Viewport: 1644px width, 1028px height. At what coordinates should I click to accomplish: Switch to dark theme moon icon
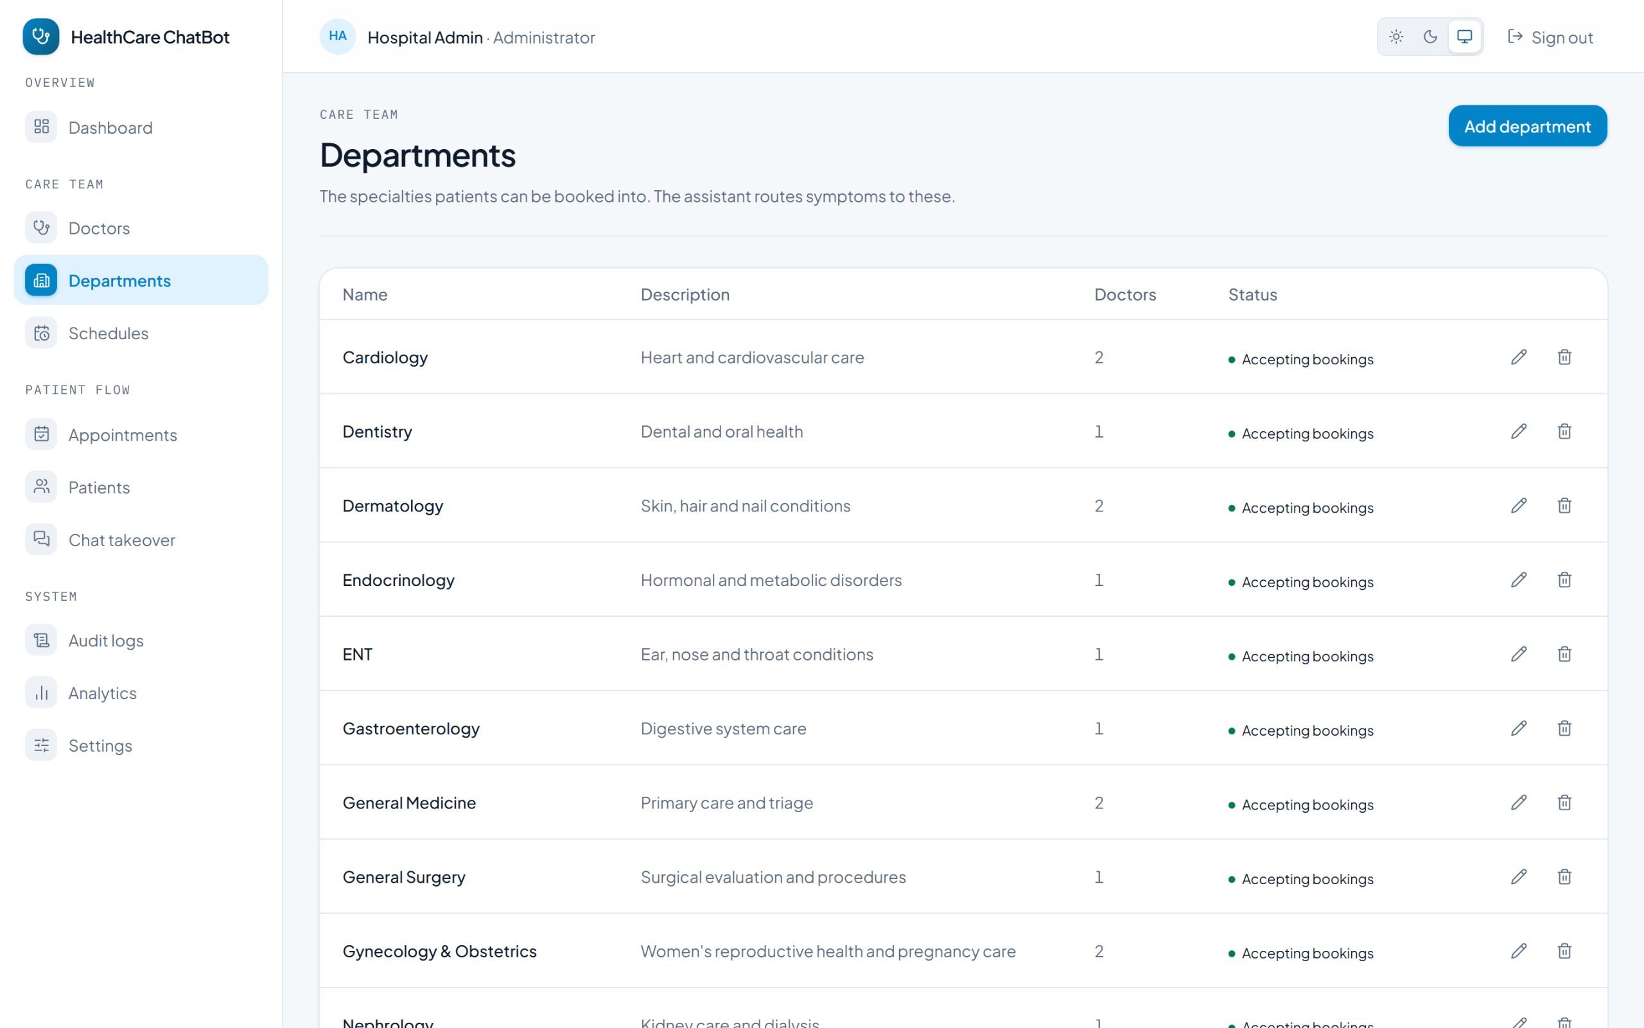pyautogui.click(x=1430, y=37)
